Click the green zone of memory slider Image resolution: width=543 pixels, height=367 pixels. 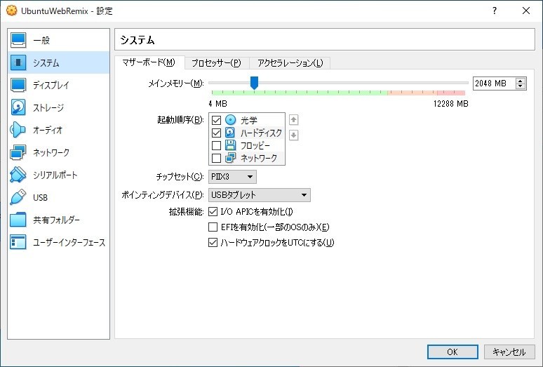(300, 93)
